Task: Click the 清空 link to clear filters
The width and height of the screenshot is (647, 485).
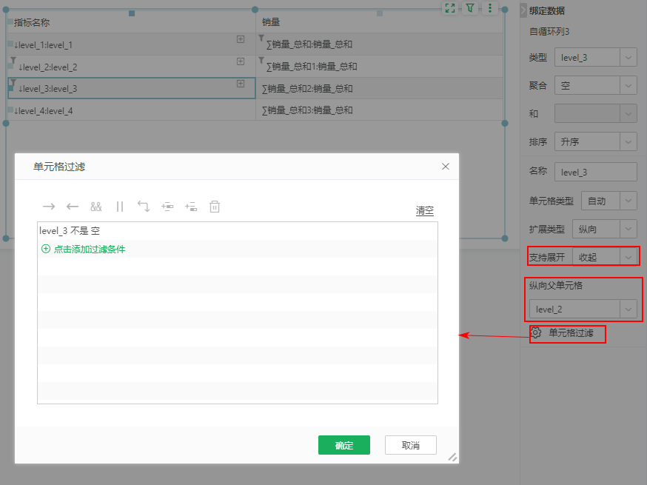Action: (x=425, y=211)
